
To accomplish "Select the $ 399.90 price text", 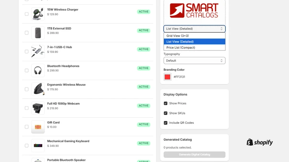I will coord(53,33).
